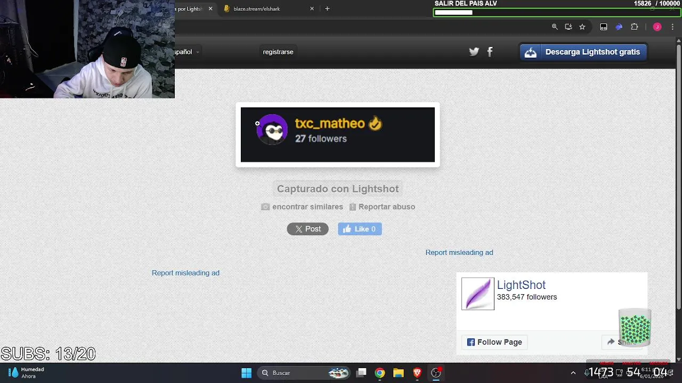Image resolution: width=682 pixels, height=383 pixels.
Task: Click the zoom magnifier icon in address bar
Action: 555,27
